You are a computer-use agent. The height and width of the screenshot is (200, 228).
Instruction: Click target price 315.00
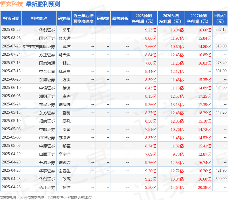(221, 46)
